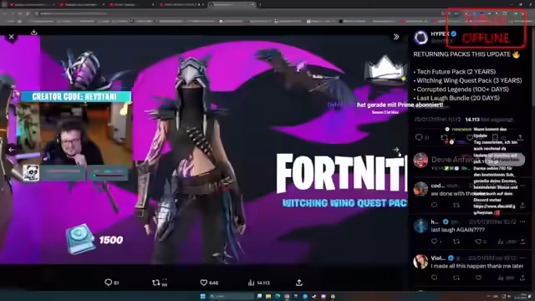Open the 'Viol...' commenter avatar

(x=420, y=262)
